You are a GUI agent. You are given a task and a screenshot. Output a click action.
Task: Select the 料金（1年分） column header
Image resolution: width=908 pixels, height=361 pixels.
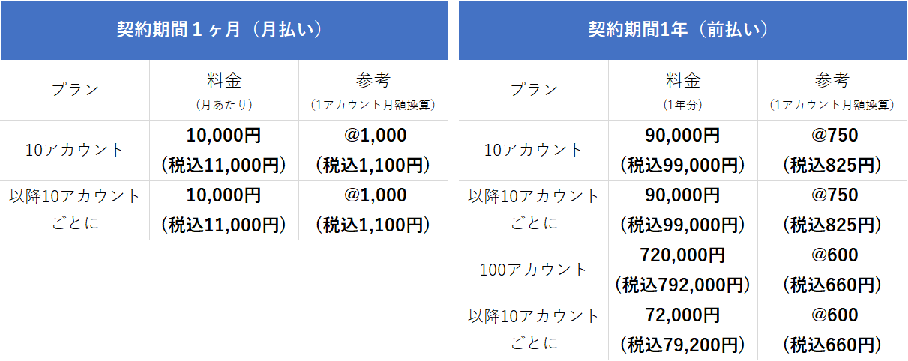[682, 90]
